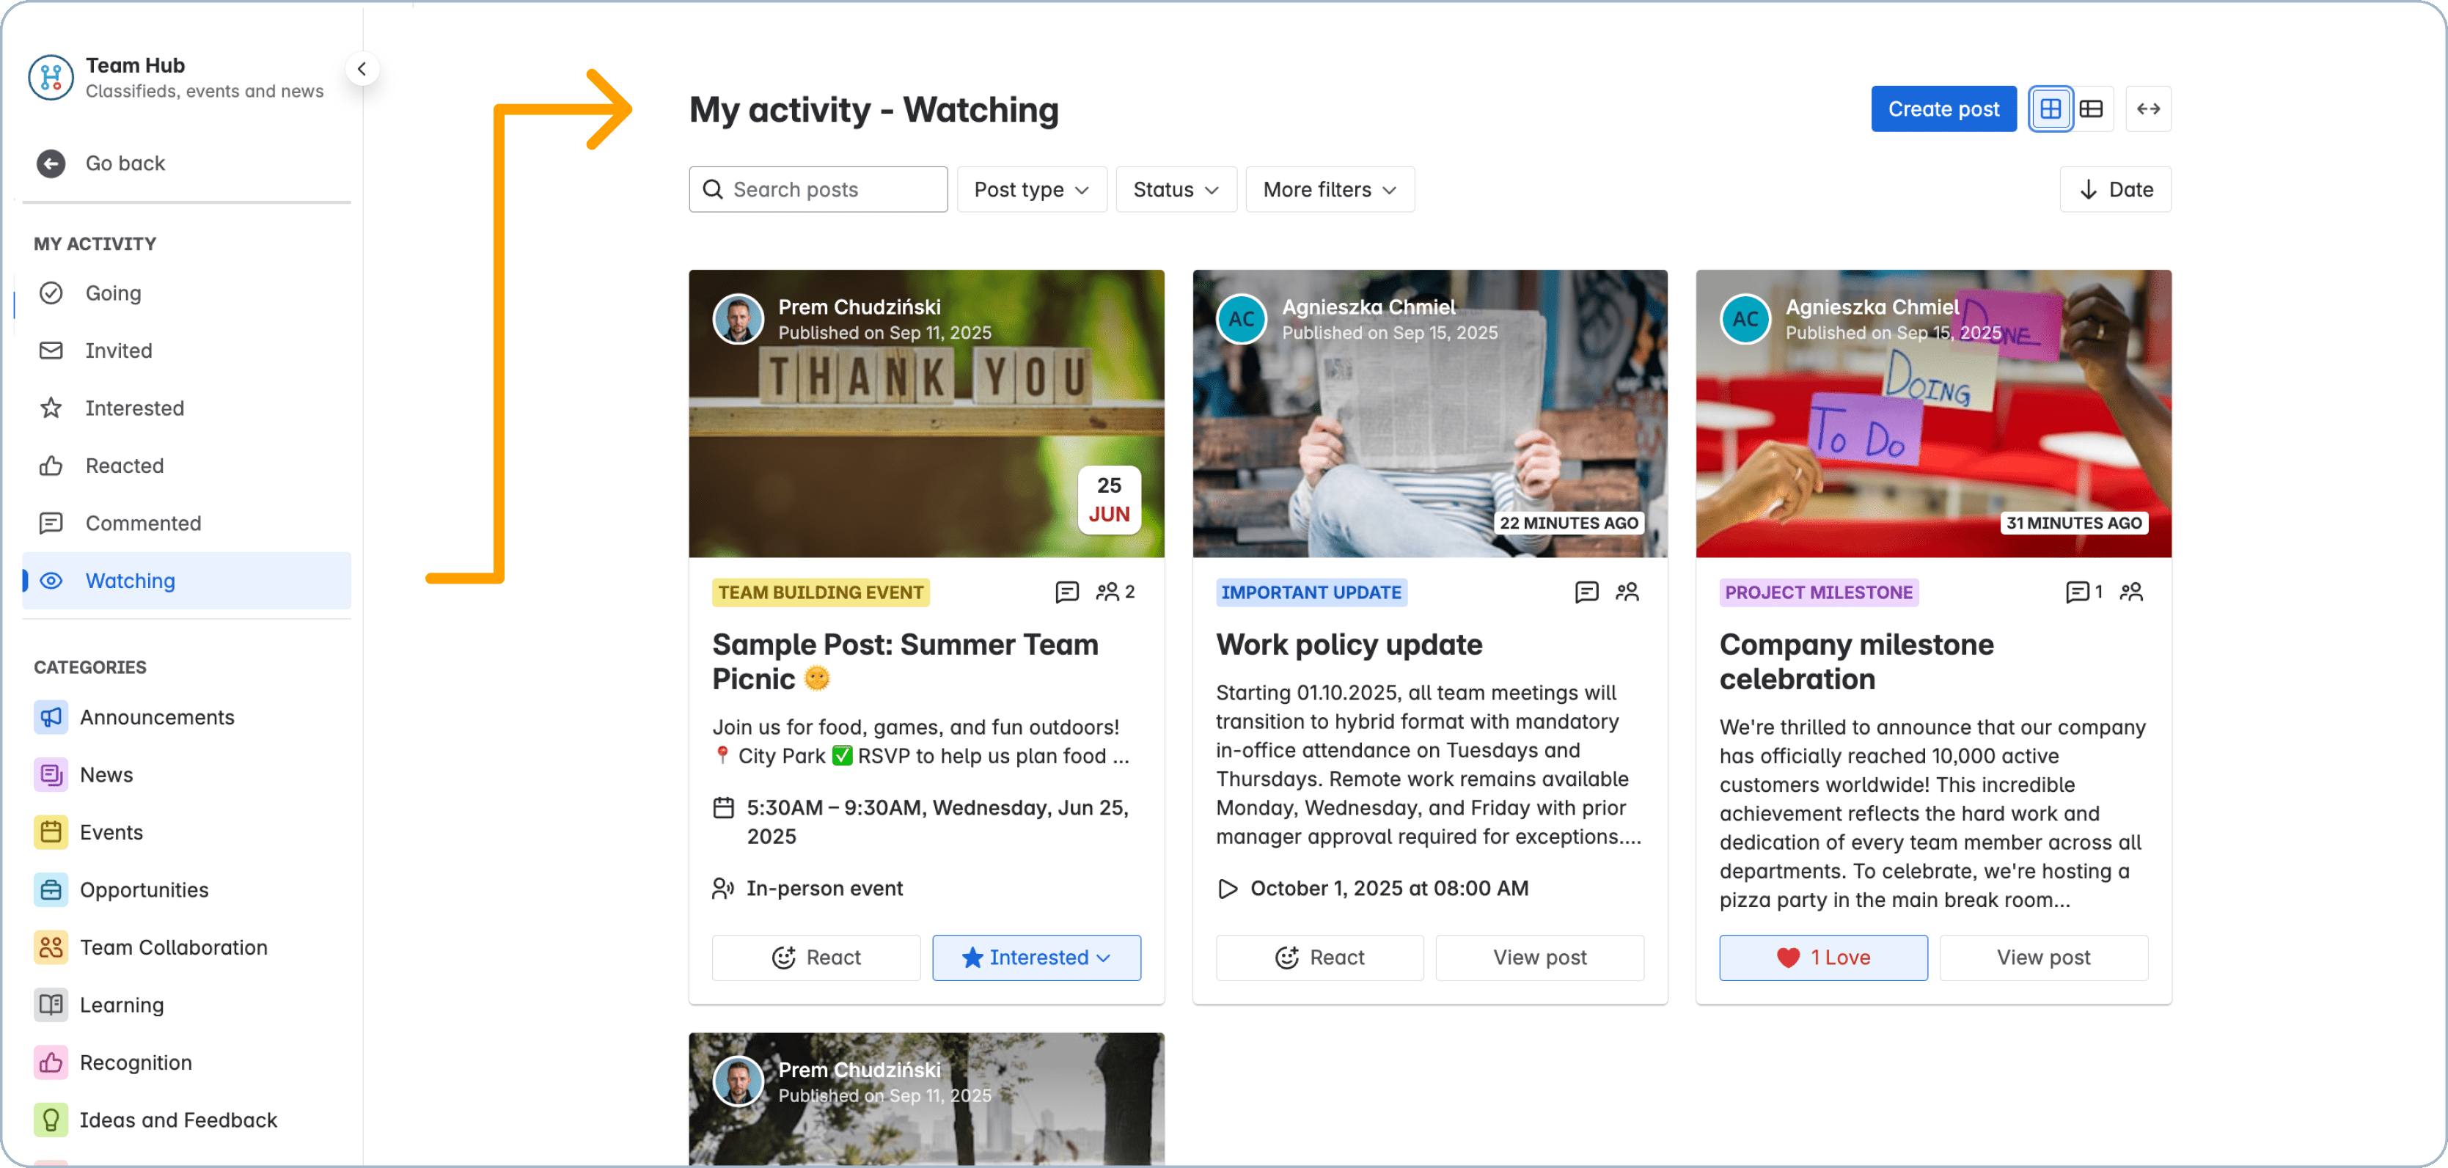Select the Interested star icon
Image resolution: width=2448 pixels, height=1168 pixels.
tap(51, 408)
